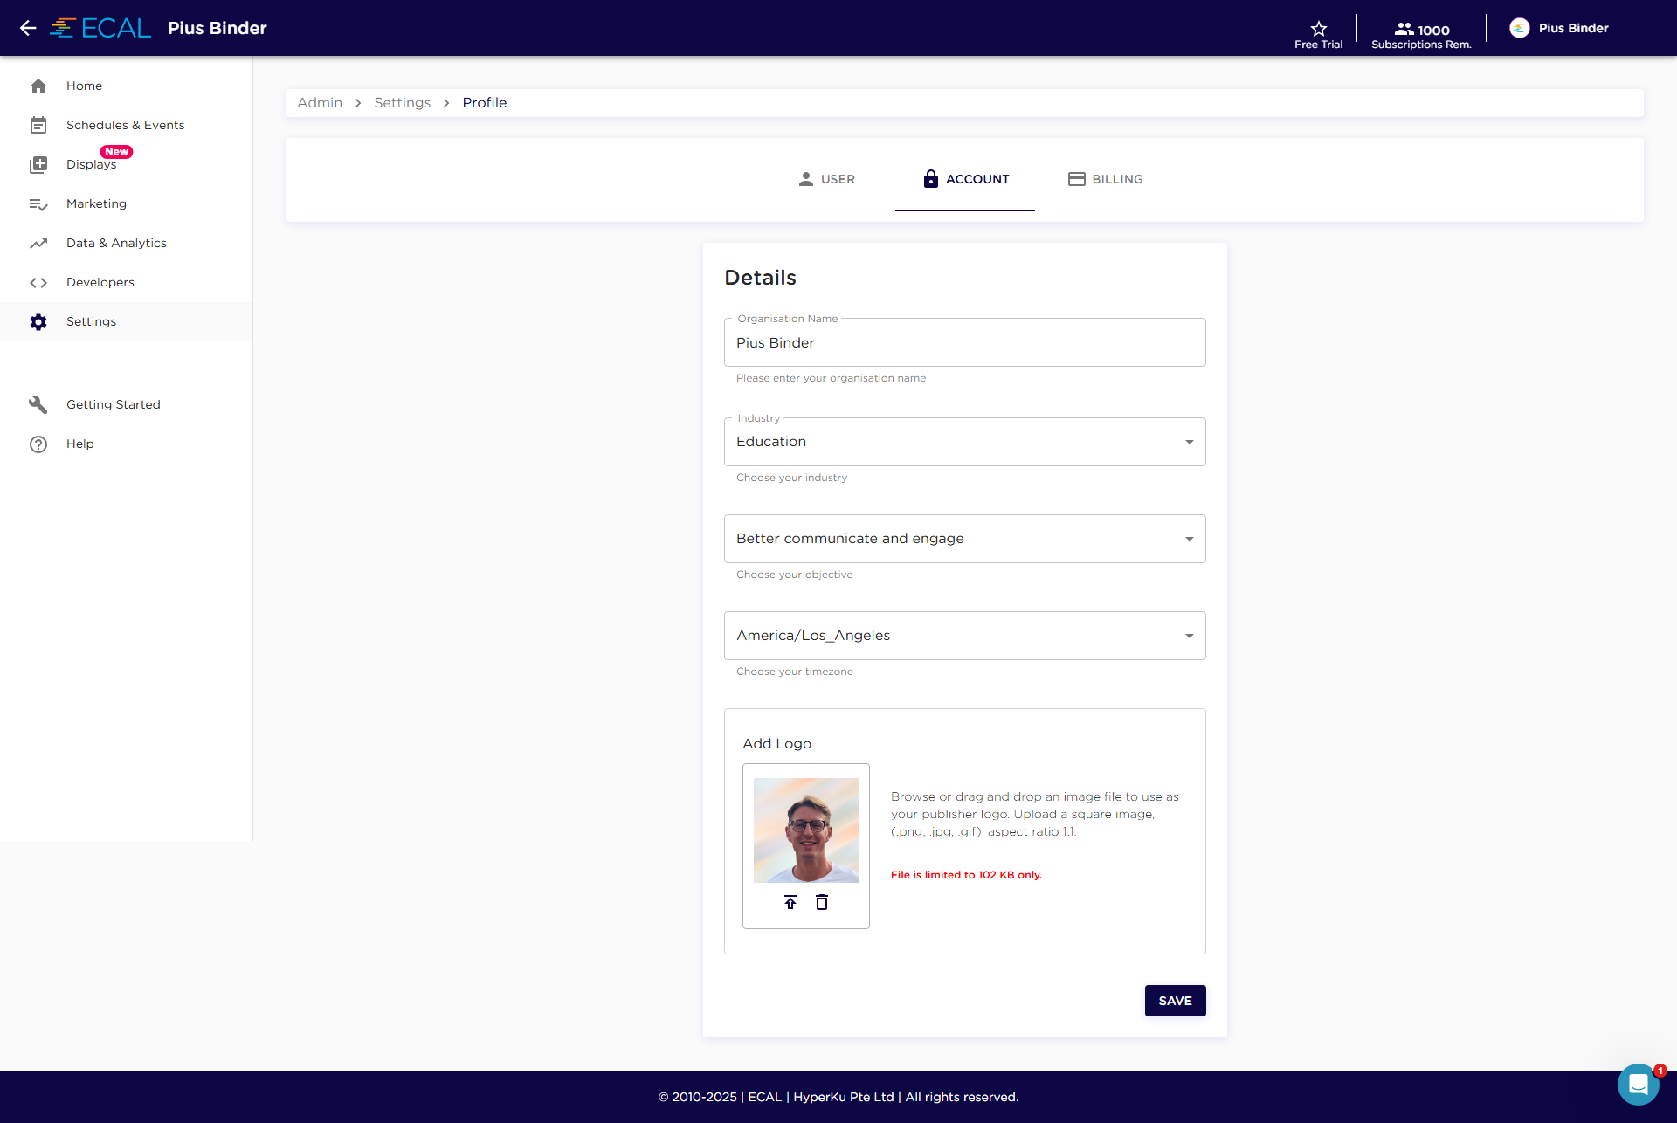Image resolution: width=1677 pixels, height=1123 pixels.
Task: Click the Settings gear icon in the sidebar
Action: pos(38,321)
